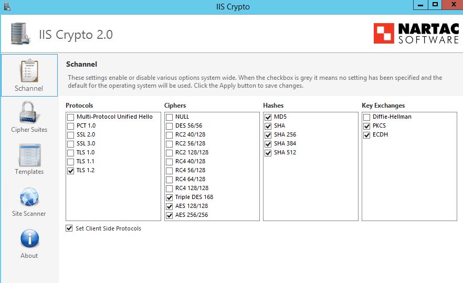Image resolution: width=463 pixels, height=283 pixels.
Task: Enable the TLS 1.1 protocol checkbox
Action: tap(70, 162)
